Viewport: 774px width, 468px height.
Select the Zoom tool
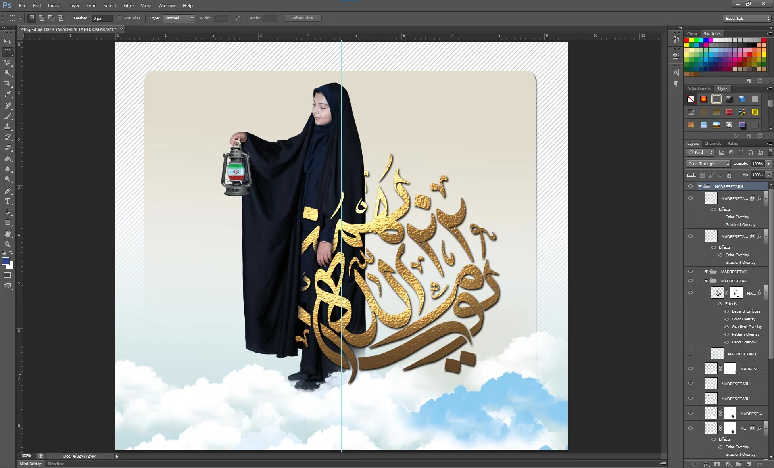tap(8, 244)
